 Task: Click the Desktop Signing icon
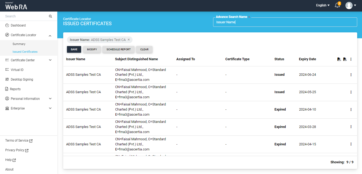[7, 80]
